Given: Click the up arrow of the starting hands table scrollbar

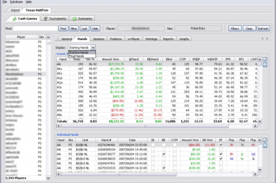Looking at the screenshot, I should pyautogui.click(x=260, y=59).
